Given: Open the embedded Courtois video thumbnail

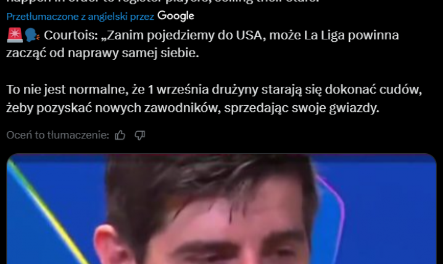Looking at the screenshot, I should pyautogui.click(x=221, y=209).
